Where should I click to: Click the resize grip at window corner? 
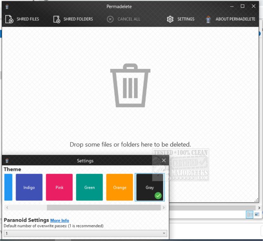pyautogui.click(x=256, y=200)
